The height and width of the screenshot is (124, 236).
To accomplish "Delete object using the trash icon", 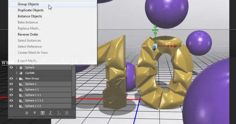I will 67,113.
